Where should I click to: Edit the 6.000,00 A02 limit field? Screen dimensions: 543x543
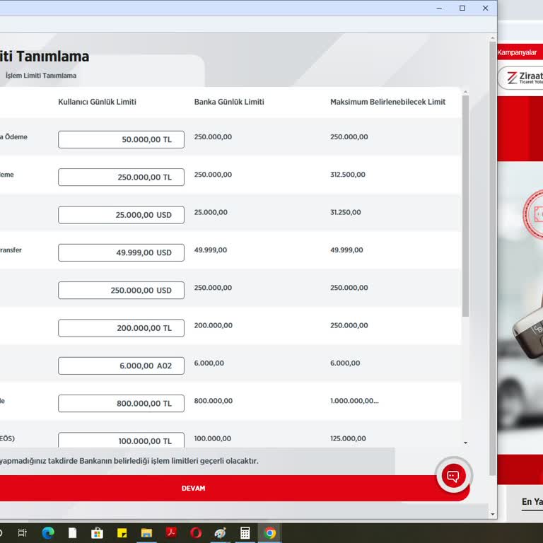click(x=121, y=366)
